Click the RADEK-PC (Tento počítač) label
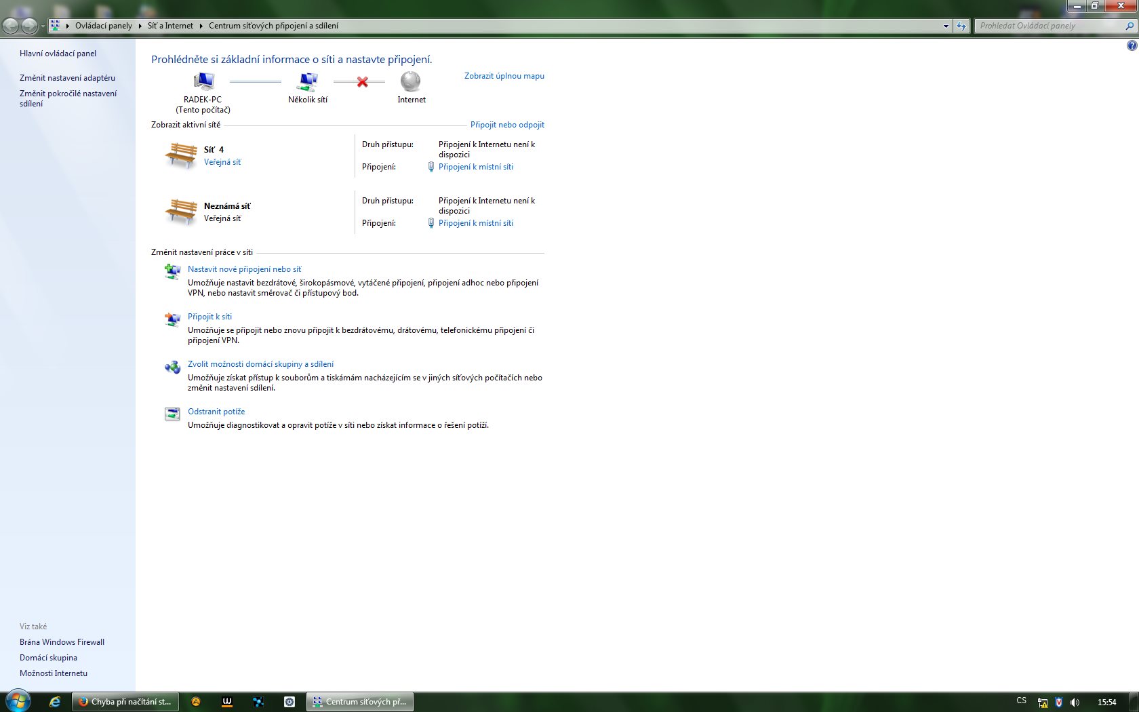The image size is (1139, 712). pos(203,104)
